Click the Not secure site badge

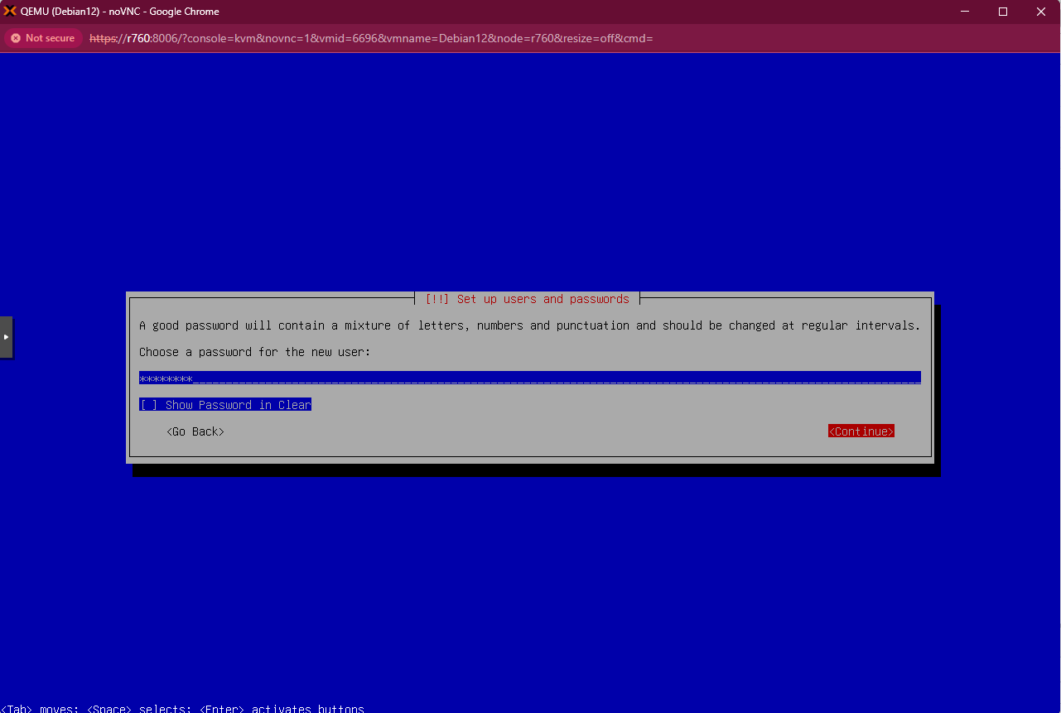(x=43, y=38)
